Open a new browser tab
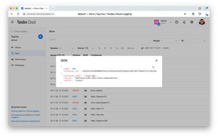This screenshot has width=218, height=137. [x=53, y=8]
